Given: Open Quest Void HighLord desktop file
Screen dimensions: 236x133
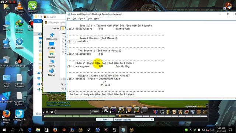Looking at the screenshot, I should click(20, 99).
